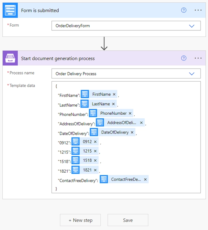Image resolution: width=208 pixels, height=230 pixels.
Task: Open help for Start document generation process
Action: (184, 58)
